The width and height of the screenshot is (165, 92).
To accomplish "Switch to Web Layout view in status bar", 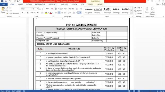I will click(139, 91).
